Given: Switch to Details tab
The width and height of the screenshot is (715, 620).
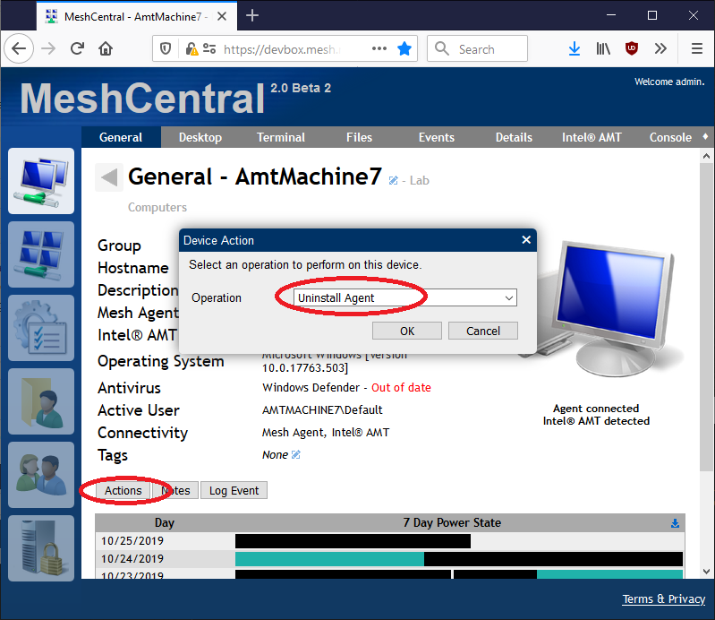Looking at the screenshot, I should pyautogui.click(x=514, y=137).
